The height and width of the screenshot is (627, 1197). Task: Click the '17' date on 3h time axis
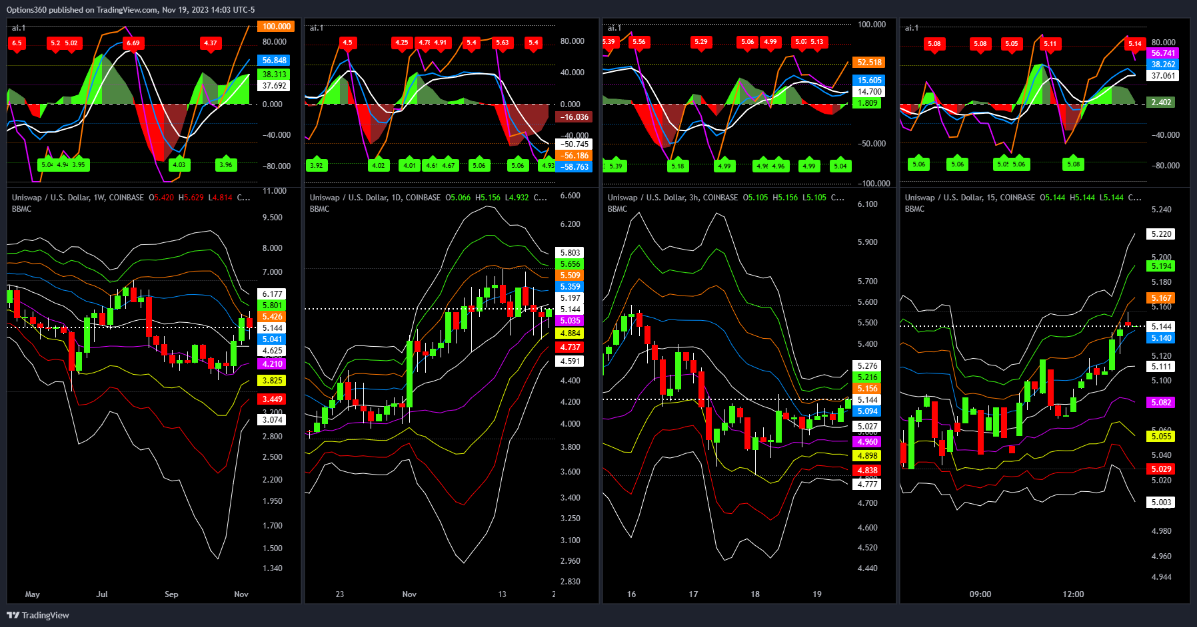click(x=693, y=594)
